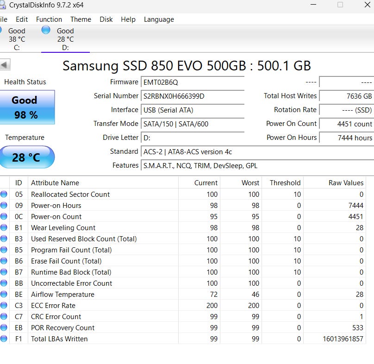Click the Transfer Mode field
The image size is (374, 364).
tap(193, 124)
